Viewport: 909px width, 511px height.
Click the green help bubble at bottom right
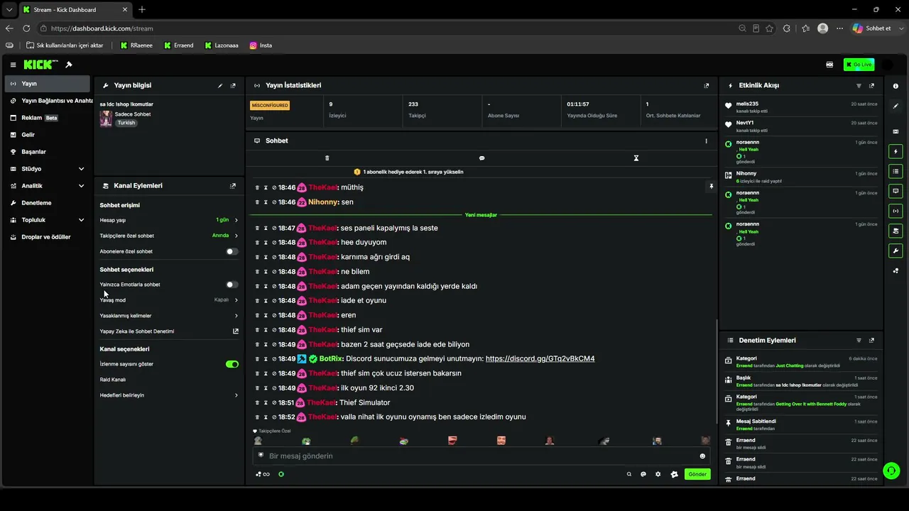click(x=891, y=471)
